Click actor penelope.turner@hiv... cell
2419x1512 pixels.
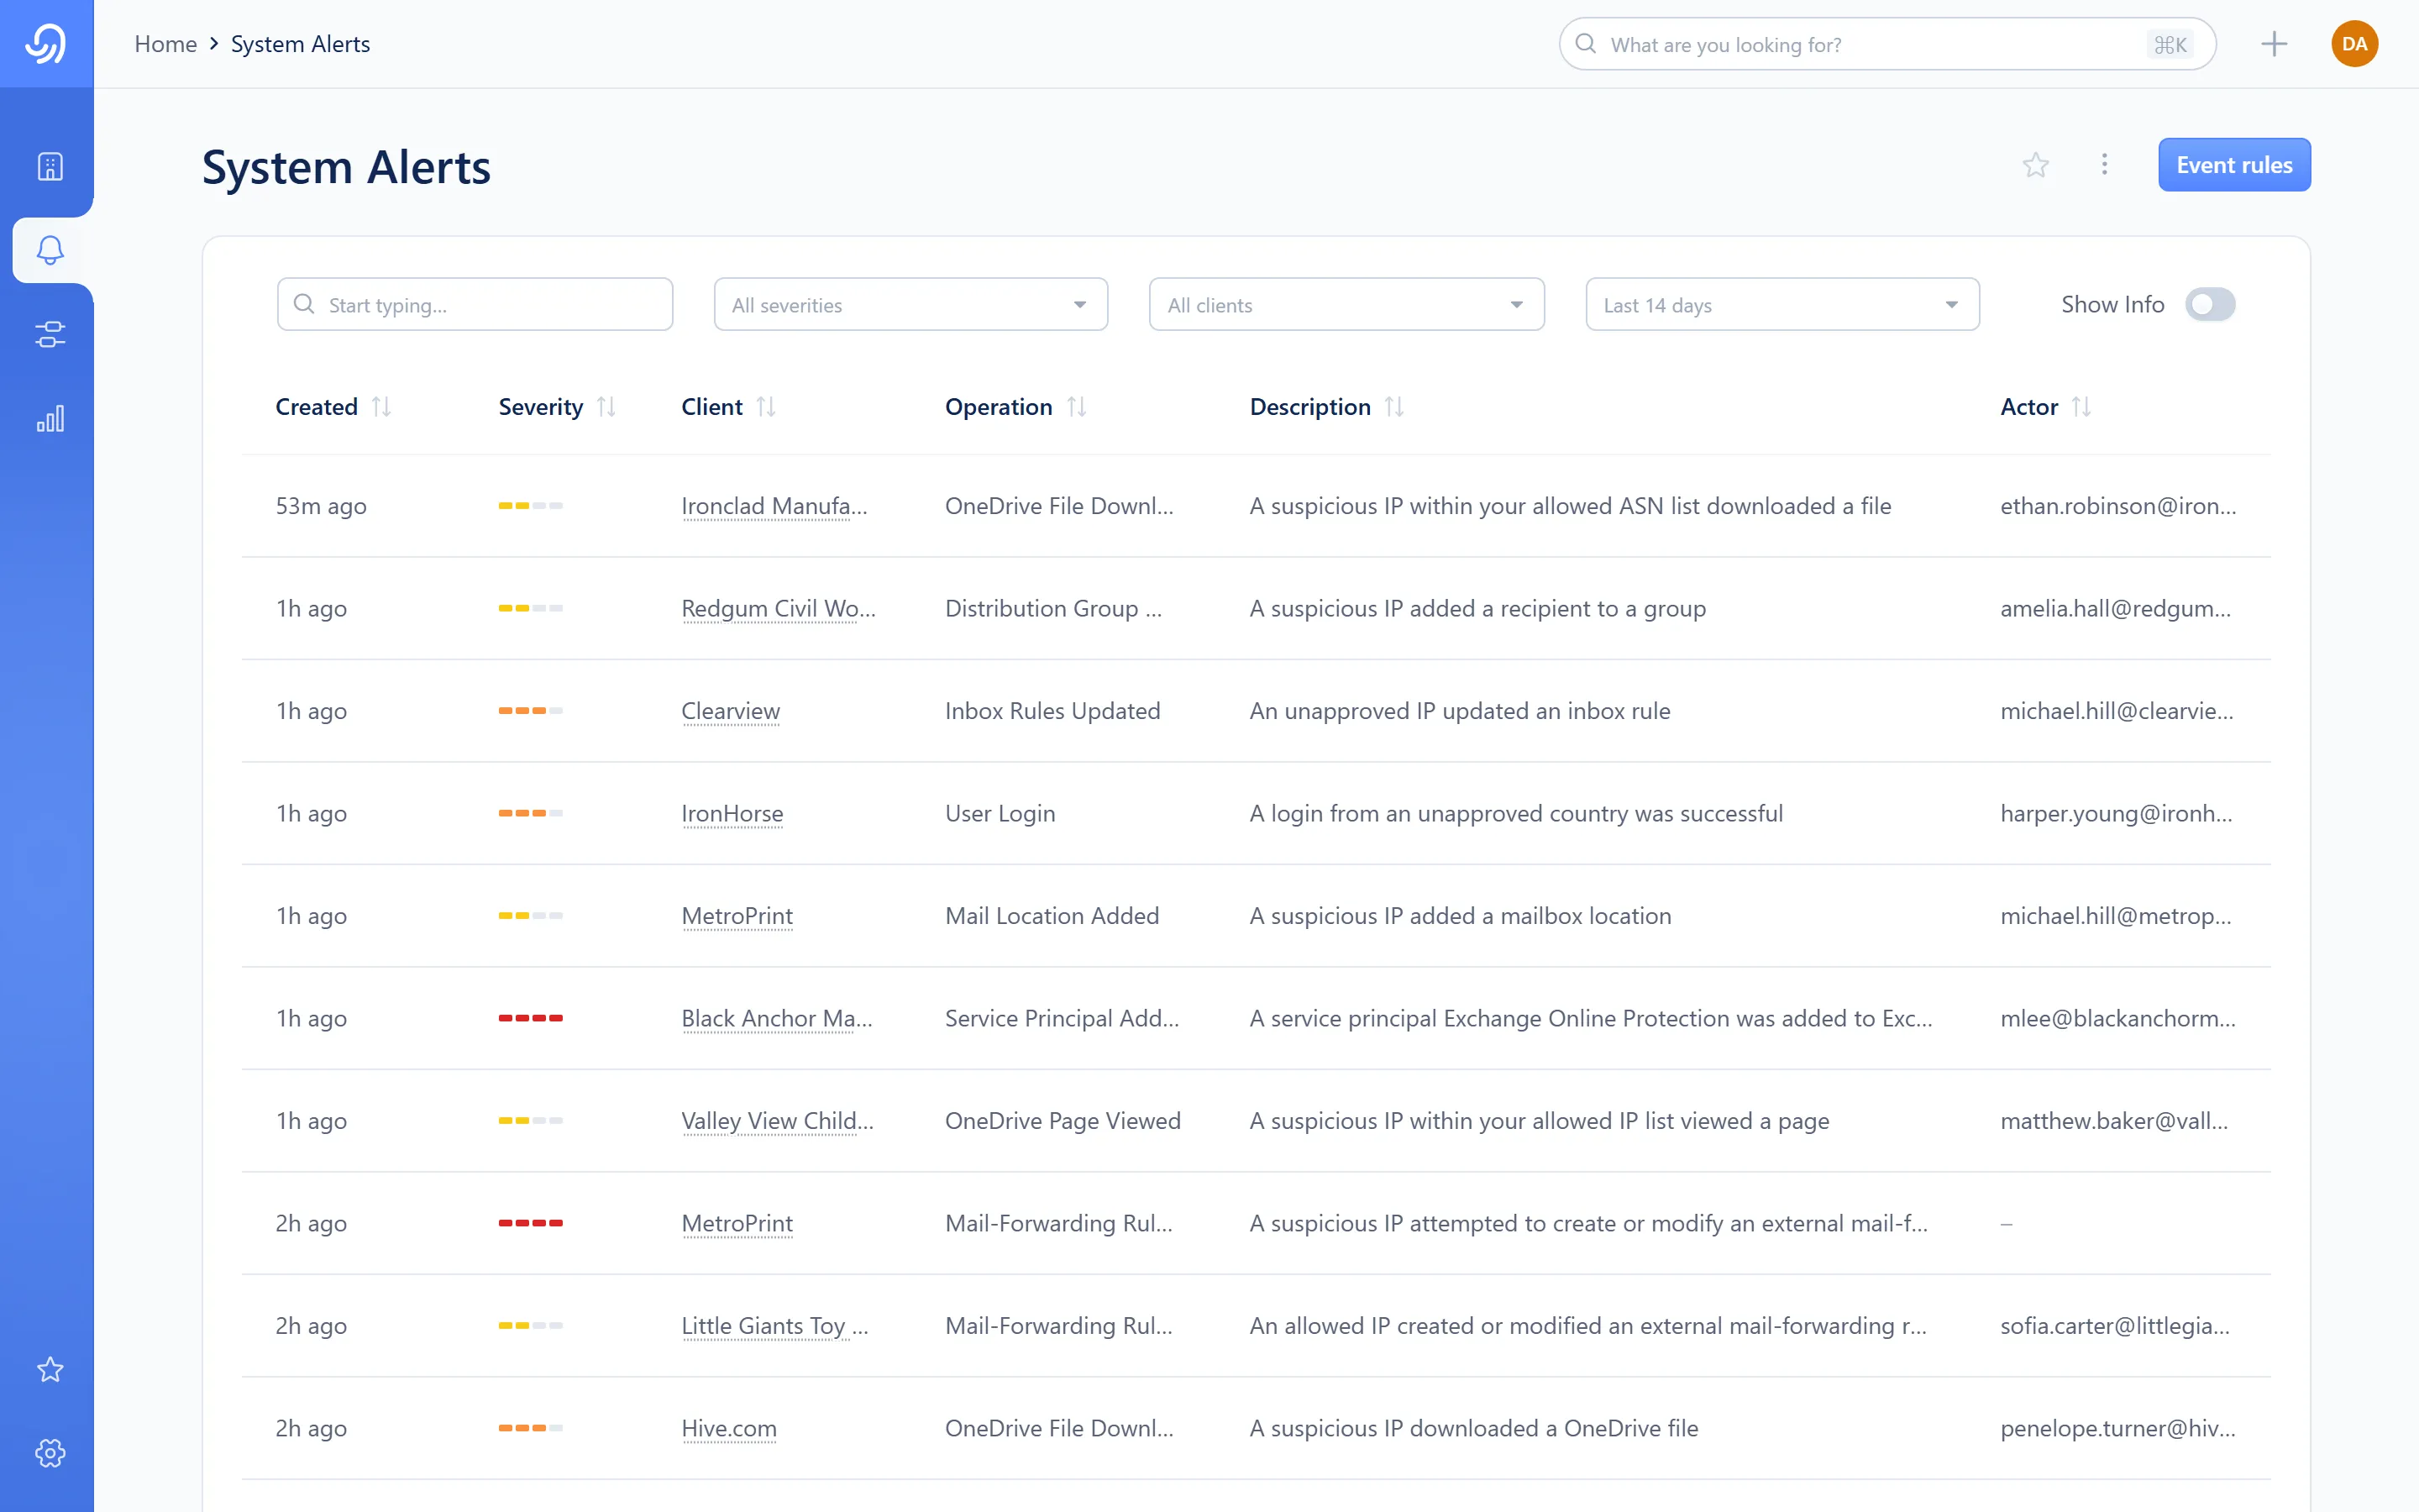[x=2118, y=1428]
